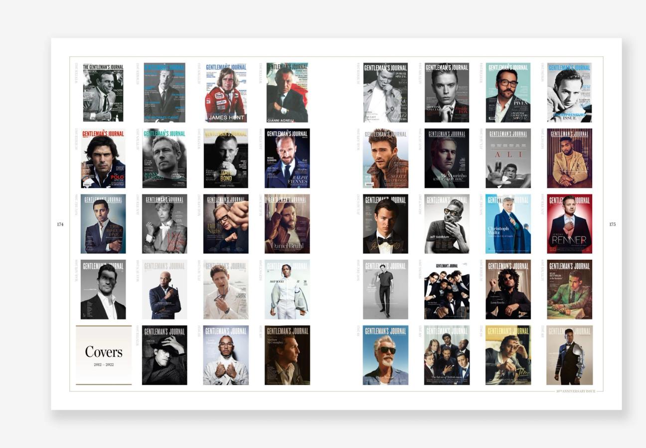The width and height of the screenshot is (646, 448).
Task: Open the Scott Eastwood cover
Action: tap(385, 158)
